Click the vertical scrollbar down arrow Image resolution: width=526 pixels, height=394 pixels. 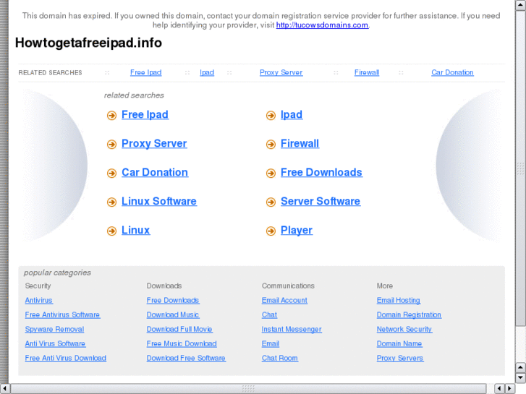(x=520, y=378)
